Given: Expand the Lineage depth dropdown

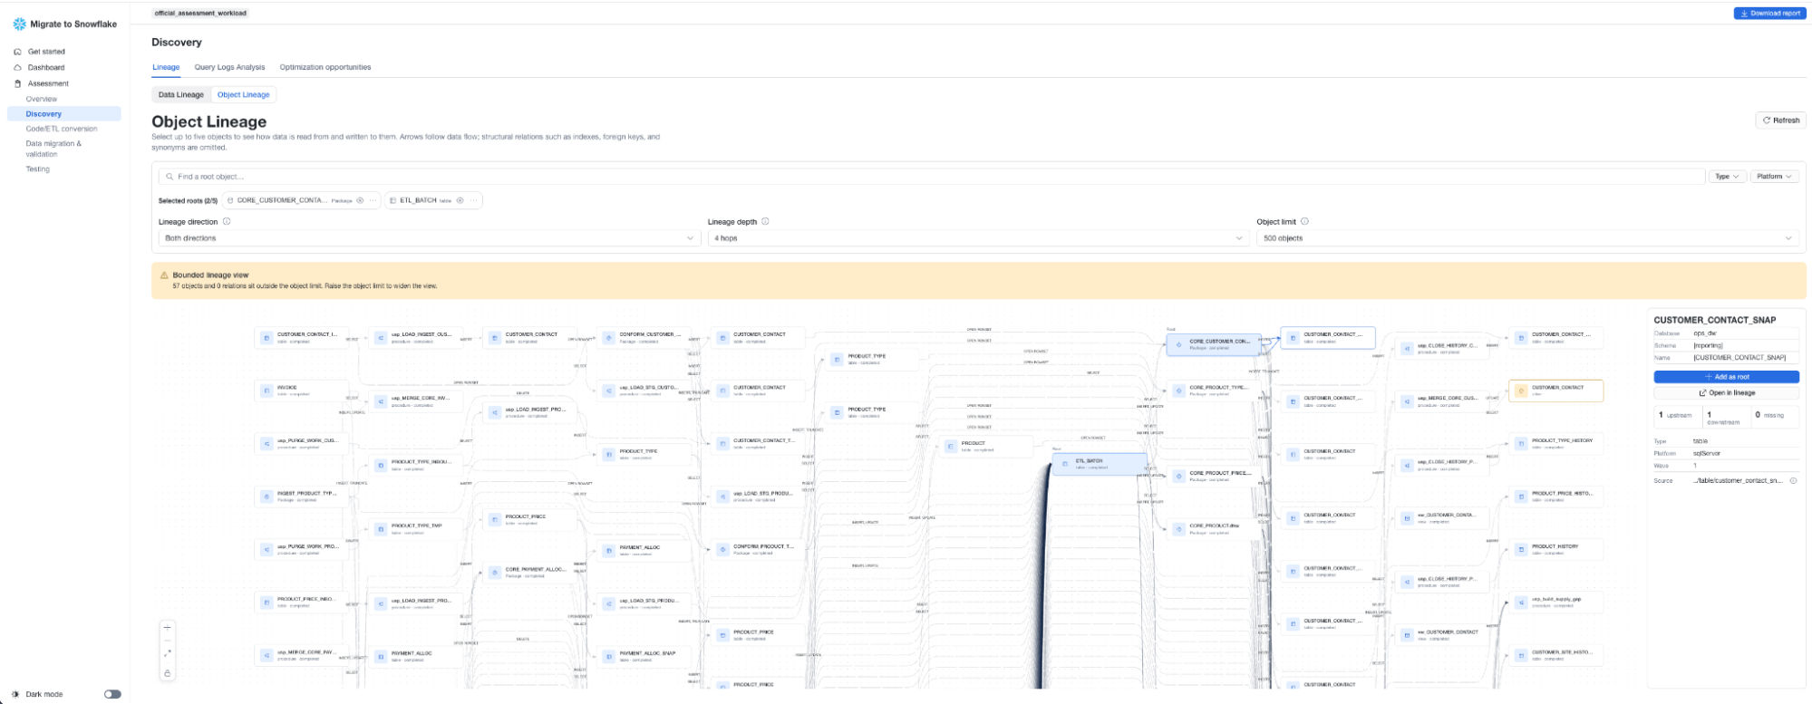Looking at the screenshot, I should pos(977,238).
